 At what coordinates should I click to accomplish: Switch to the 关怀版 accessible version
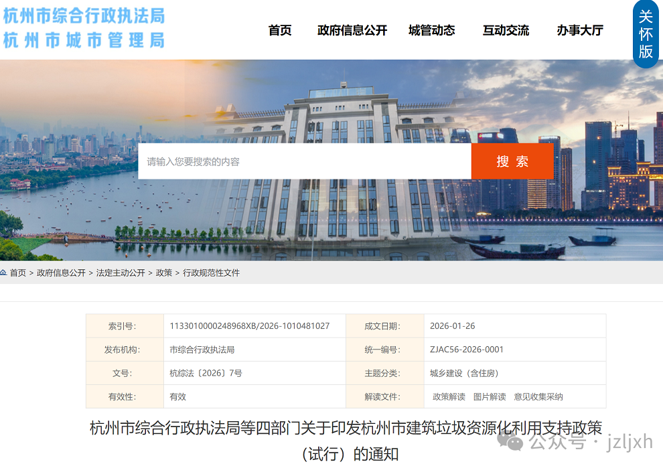[x=646, y=33]
